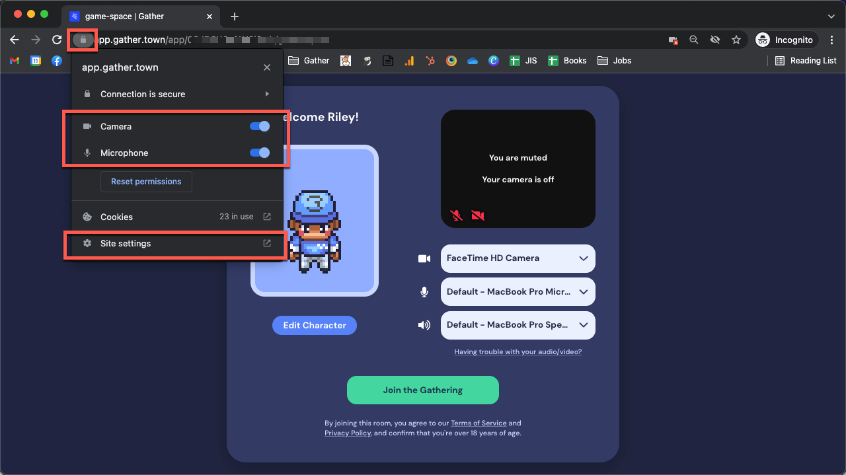Viewport: 846px width, 475px height.
Task: Unmute microphone in video preview
Action: click(456, 215)
